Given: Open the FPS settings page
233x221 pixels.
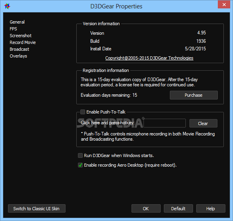Looking at the screenshot, I should 13,29.
